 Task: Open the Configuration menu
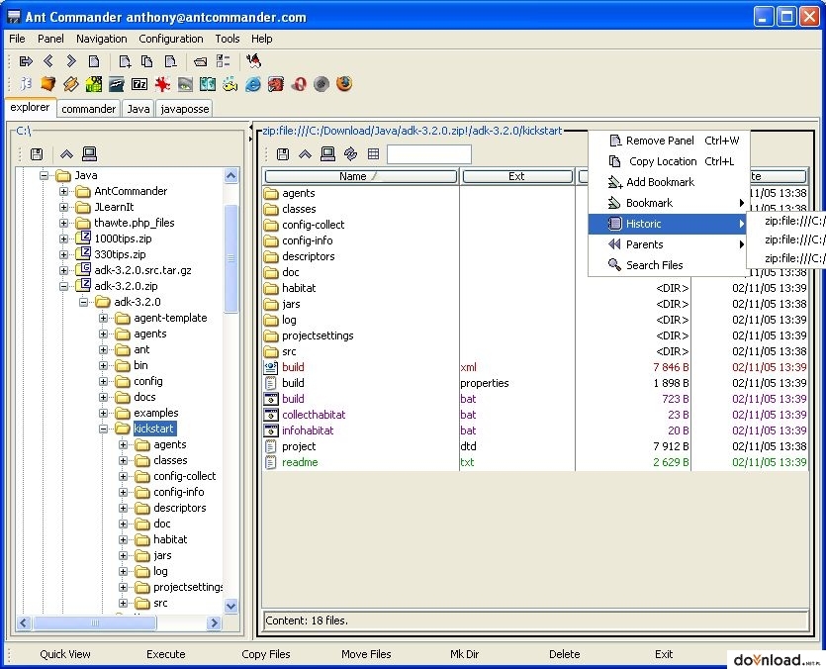coord(171,39)
